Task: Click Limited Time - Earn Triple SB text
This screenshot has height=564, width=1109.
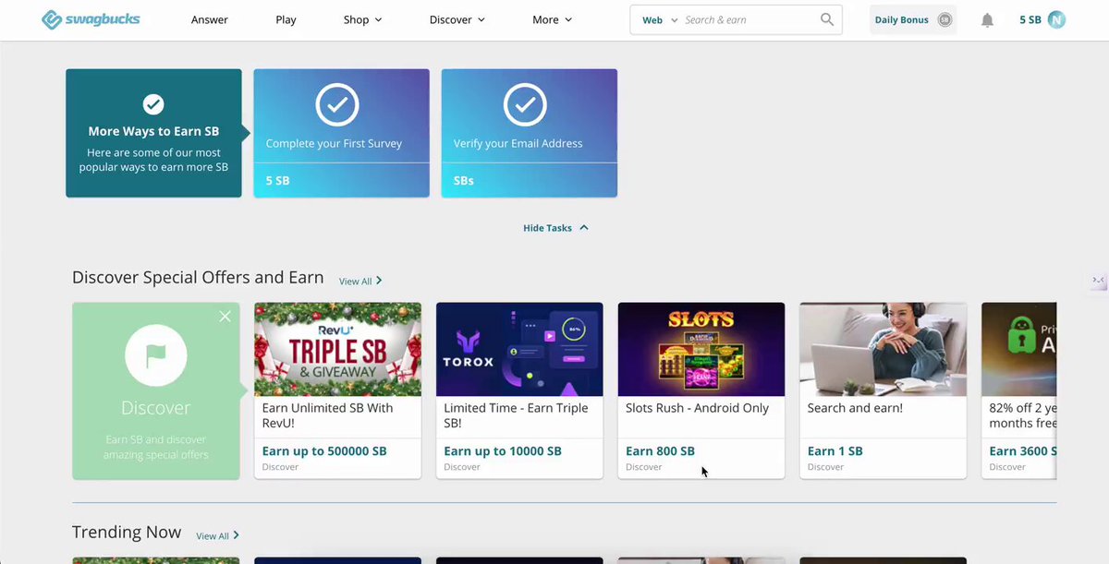Action: pos(515,415)
